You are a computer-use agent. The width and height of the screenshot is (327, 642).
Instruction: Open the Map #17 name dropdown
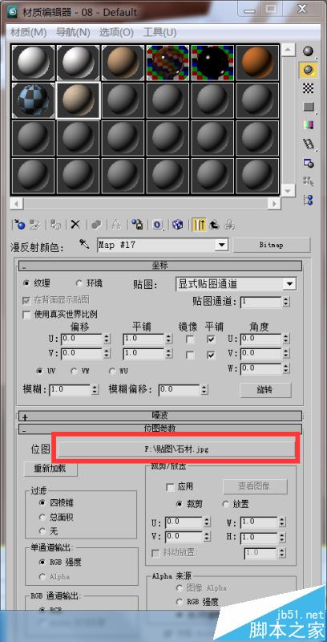pos(221,245)
